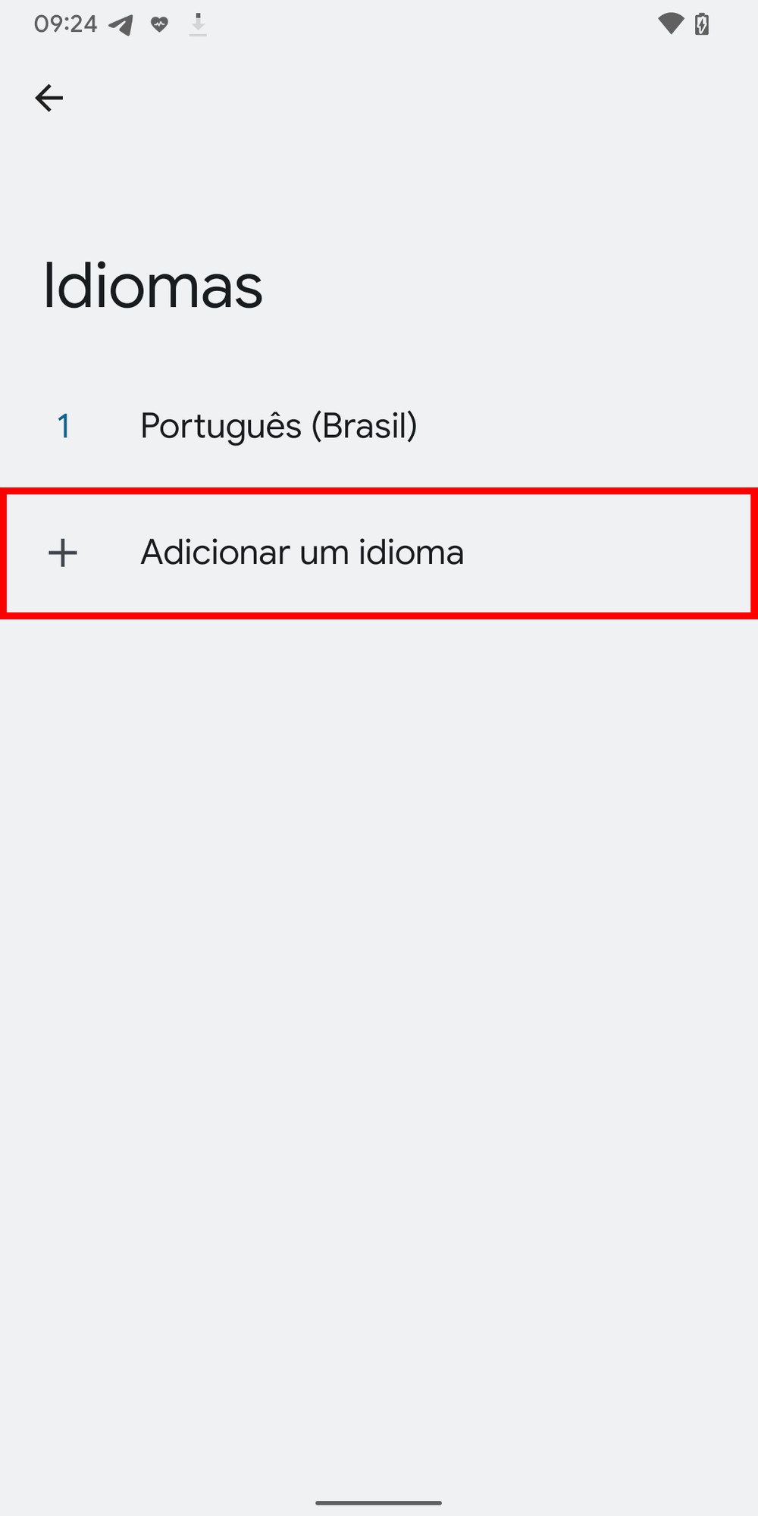
Task: Click the "(Brasil)" region text
Action: [x=364, y=426]
